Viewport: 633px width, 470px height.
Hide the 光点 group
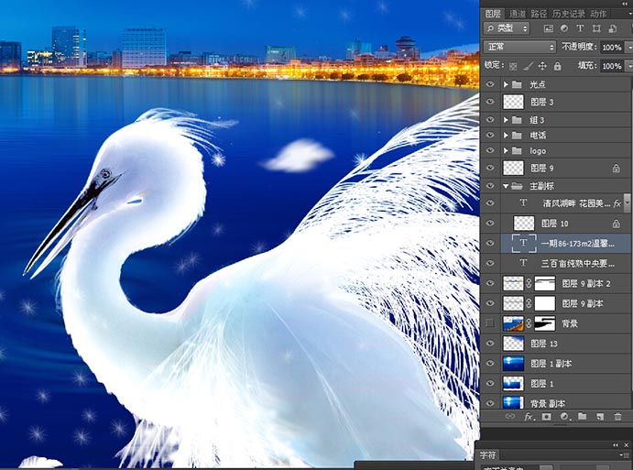coord(490,84)
